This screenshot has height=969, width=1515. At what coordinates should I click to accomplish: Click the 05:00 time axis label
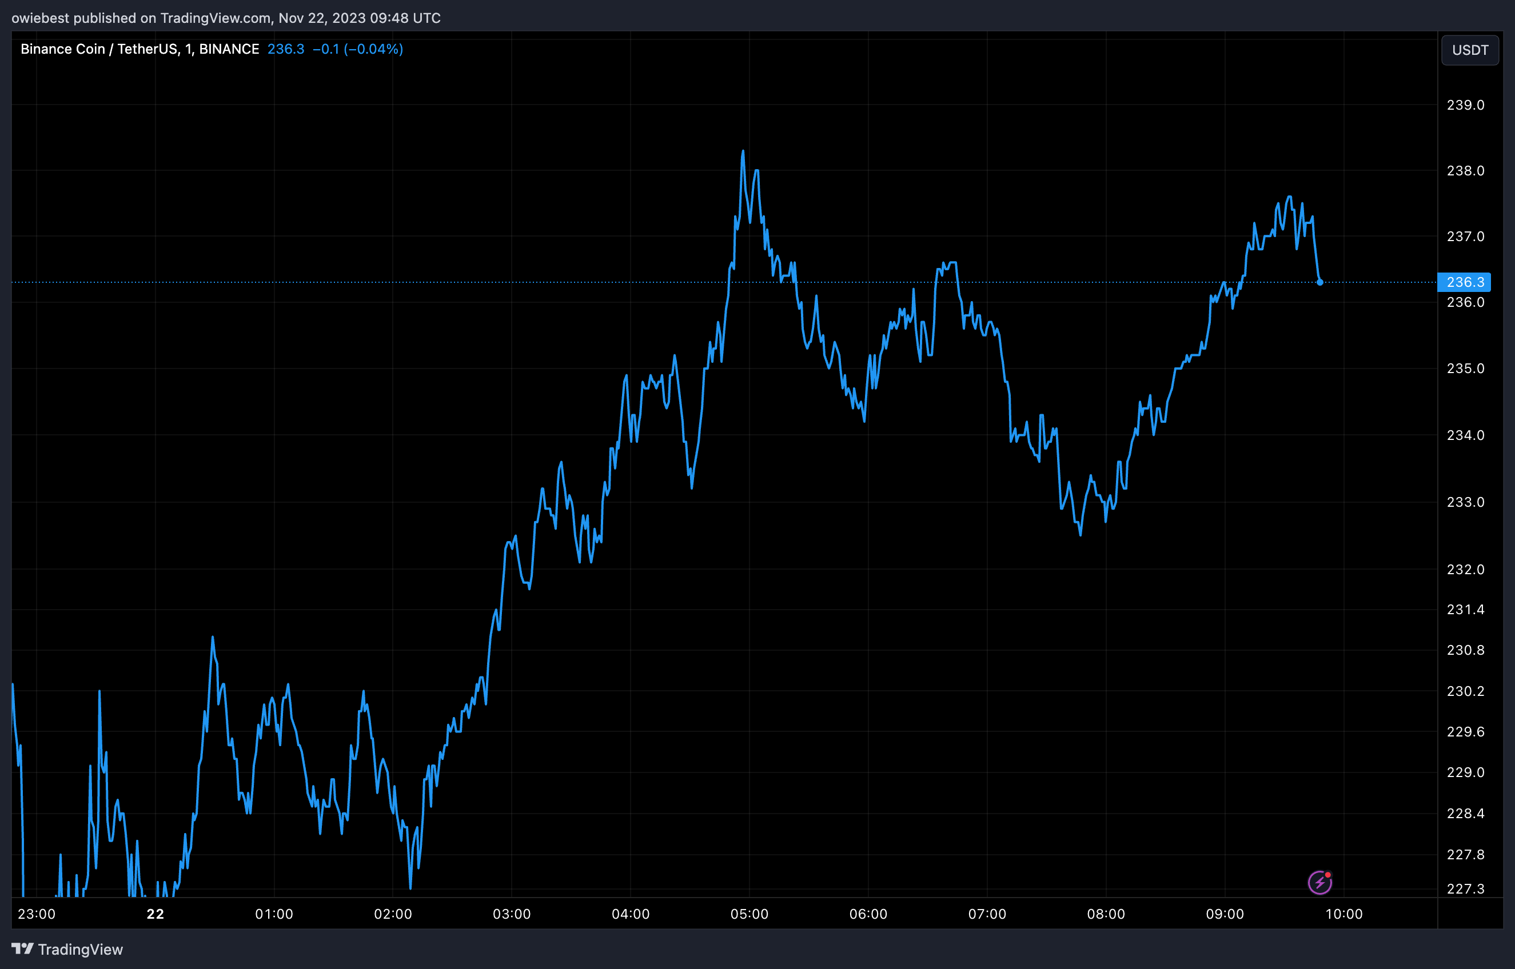click(x=749, y=914)
